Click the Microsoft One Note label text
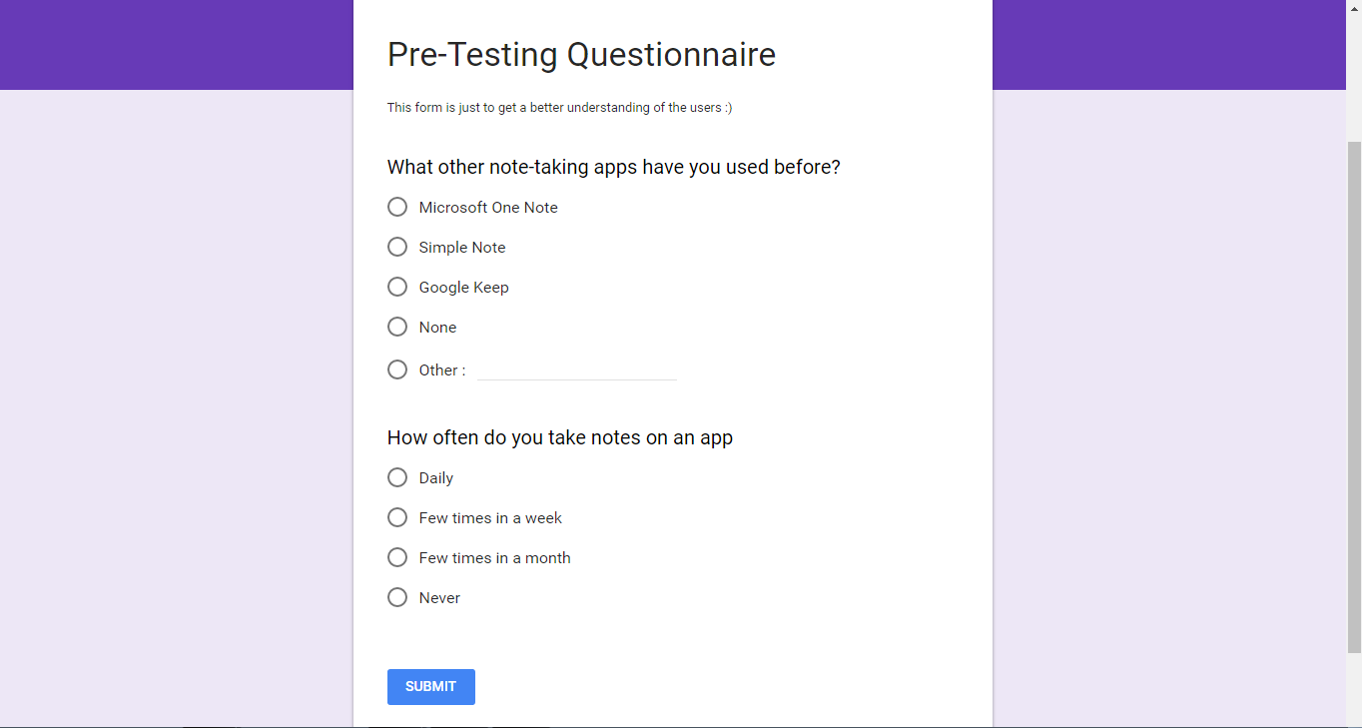Screen dimensions: 1362x728 point(488,208)
